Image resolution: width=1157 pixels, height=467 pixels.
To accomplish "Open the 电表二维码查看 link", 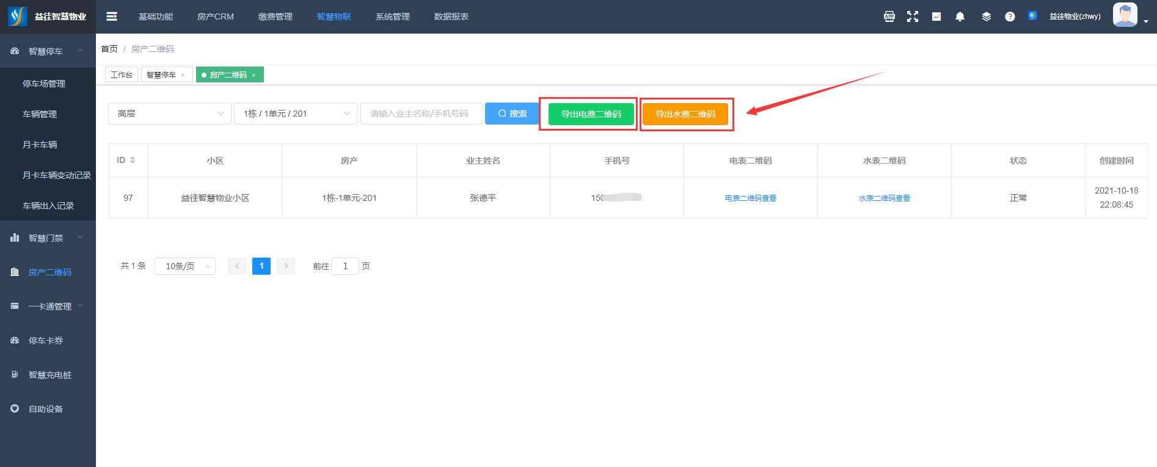I will coord(751,198).
